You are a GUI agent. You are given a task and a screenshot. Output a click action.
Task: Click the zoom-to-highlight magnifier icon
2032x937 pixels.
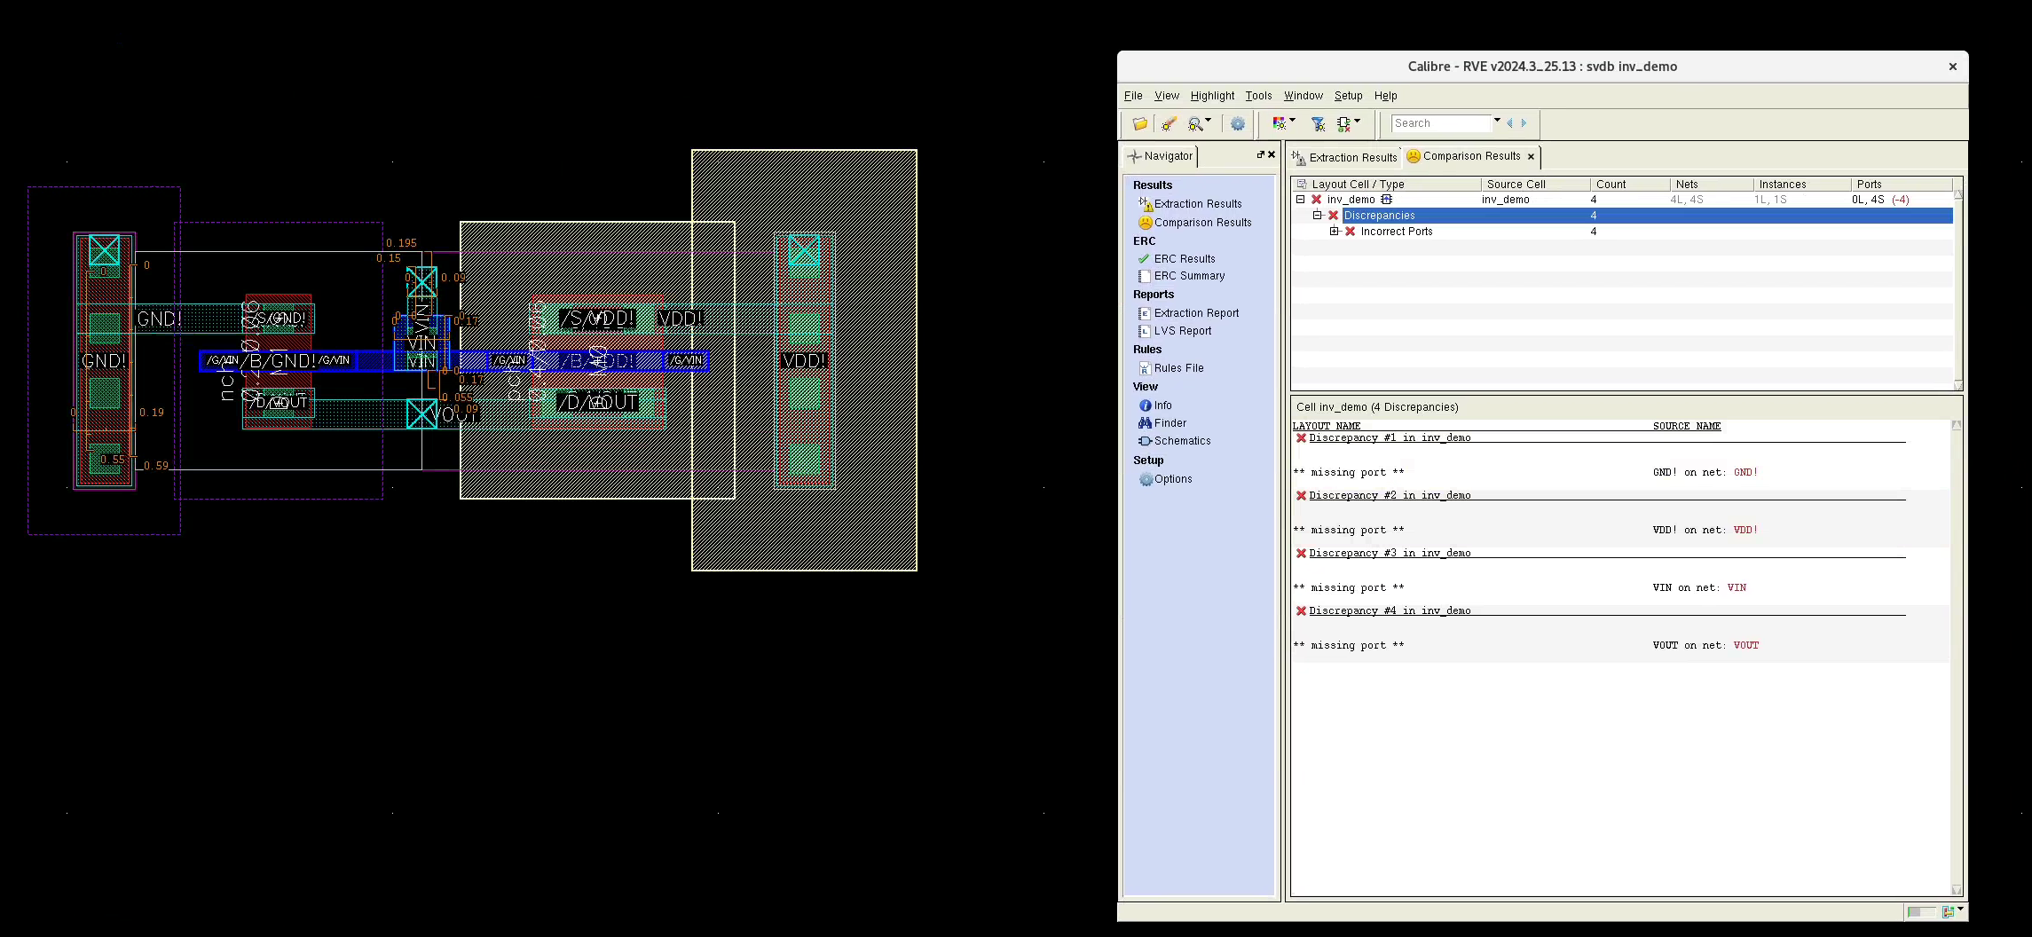coord(1196,124)
